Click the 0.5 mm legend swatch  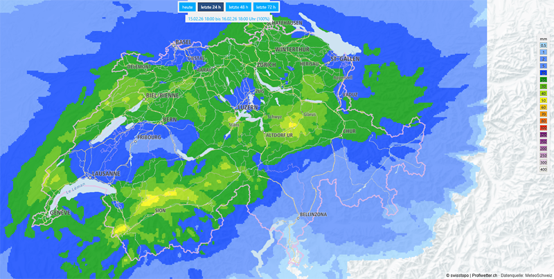pos(544,45)
